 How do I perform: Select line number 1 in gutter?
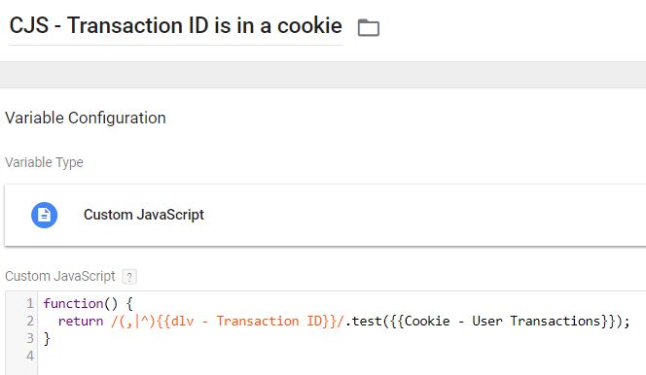29,303
